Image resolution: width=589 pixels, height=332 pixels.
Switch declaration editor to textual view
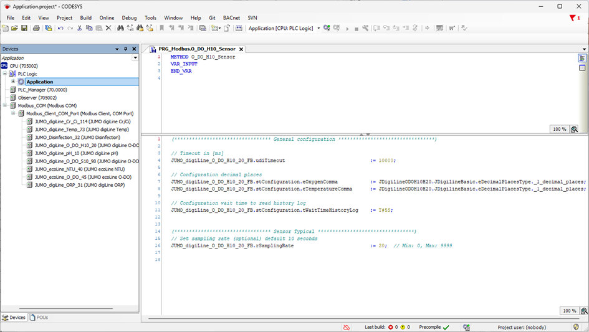pos(582,58)
